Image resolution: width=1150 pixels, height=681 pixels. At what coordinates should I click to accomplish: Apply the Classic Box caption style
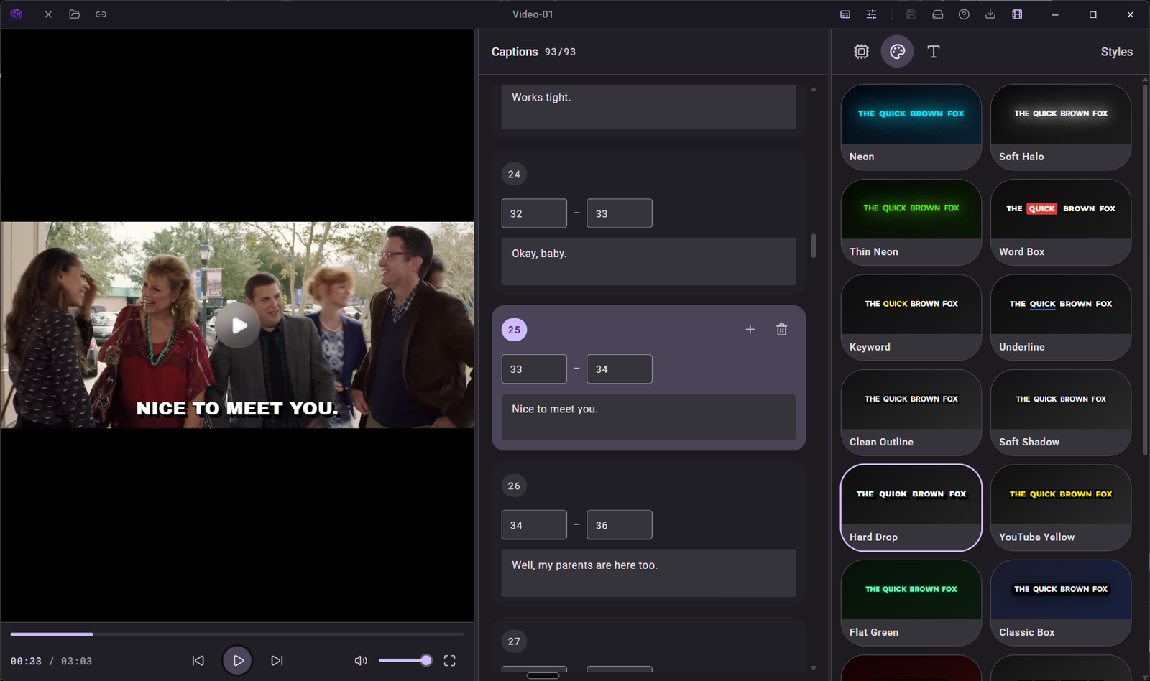point(1061,603)
